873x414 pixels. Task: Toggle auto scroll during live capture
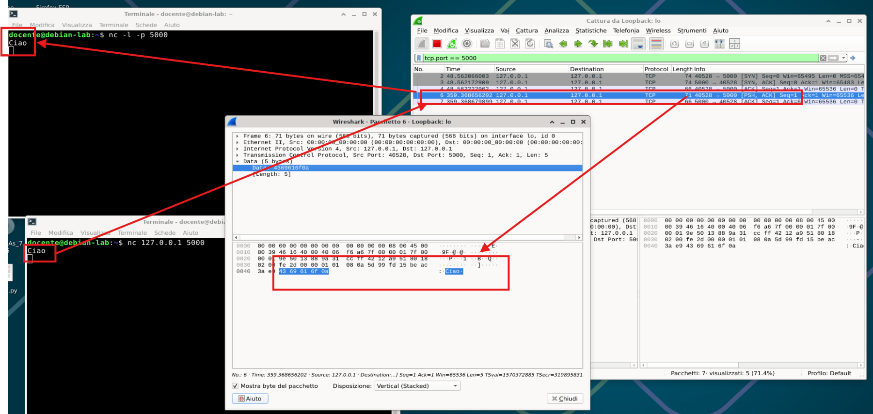(x=638, y=44)
